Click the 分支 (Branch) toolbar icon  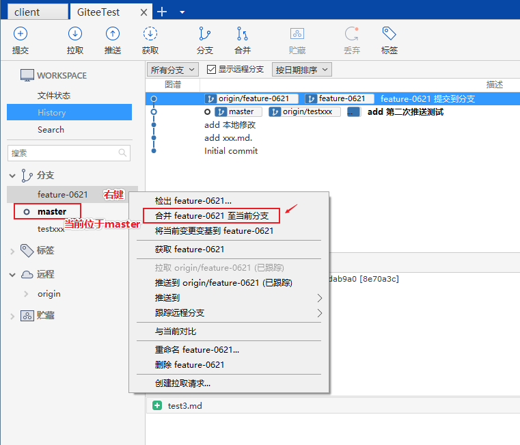click(204, 40)
